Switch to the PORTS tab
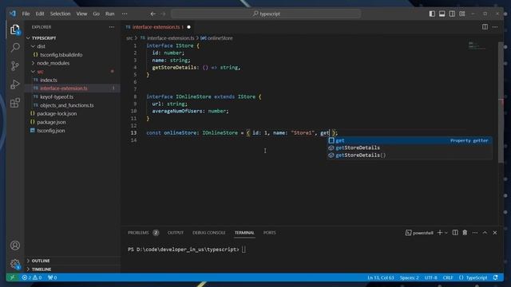 270,233
